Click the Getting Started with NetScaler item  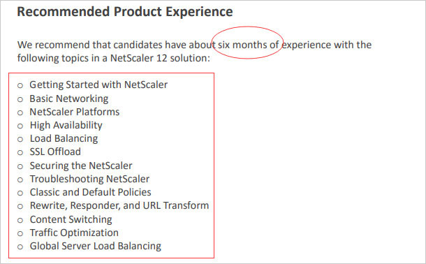click(x=98, y=85)
